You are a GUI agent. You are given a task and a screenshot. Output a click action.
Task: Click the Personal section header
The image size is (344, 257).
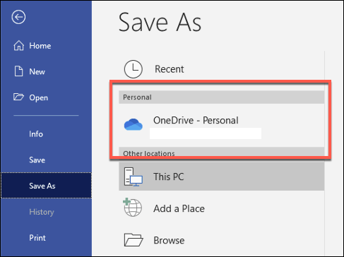pyautogui.click(x=221, y=97)
